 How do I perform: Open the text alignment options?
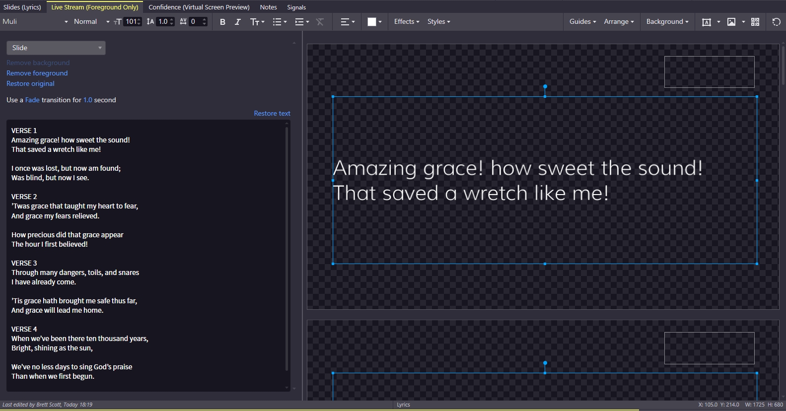[348, 22]
